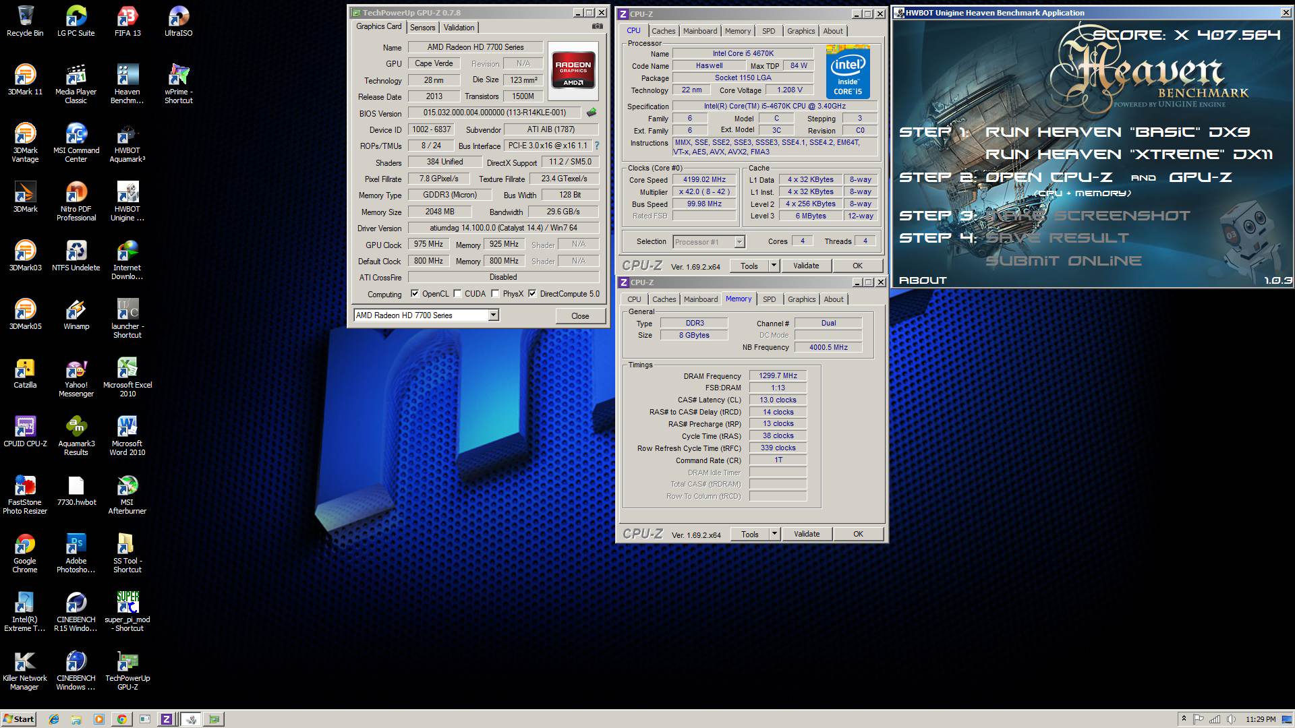Click the BIOS save chip icon in GPU-Z

click(x=592, y=113)
